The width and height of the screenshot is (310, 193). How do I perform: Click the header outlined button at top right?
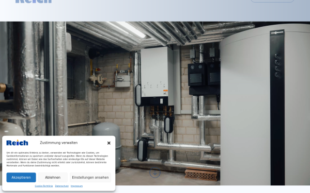coord(272,1)
